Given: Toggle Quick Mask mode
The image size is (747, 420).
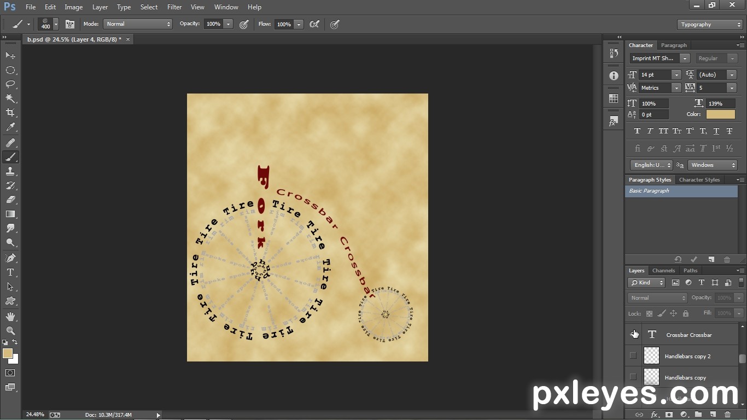Looking at the screenshot, I should coord(10,373).
